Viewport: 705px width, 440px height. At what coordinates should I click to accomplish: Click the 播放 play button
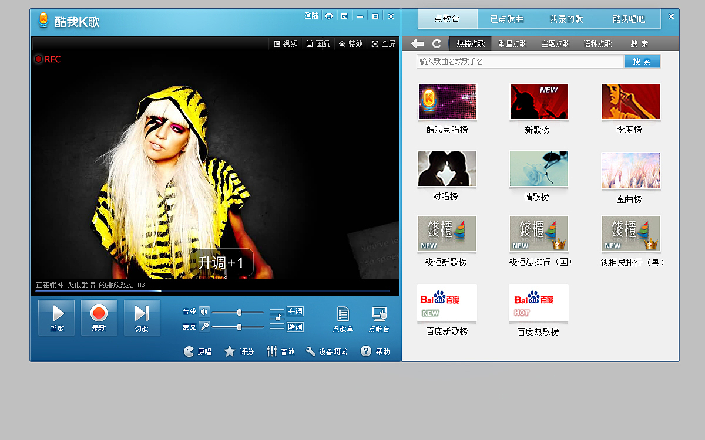click(56, 318)
